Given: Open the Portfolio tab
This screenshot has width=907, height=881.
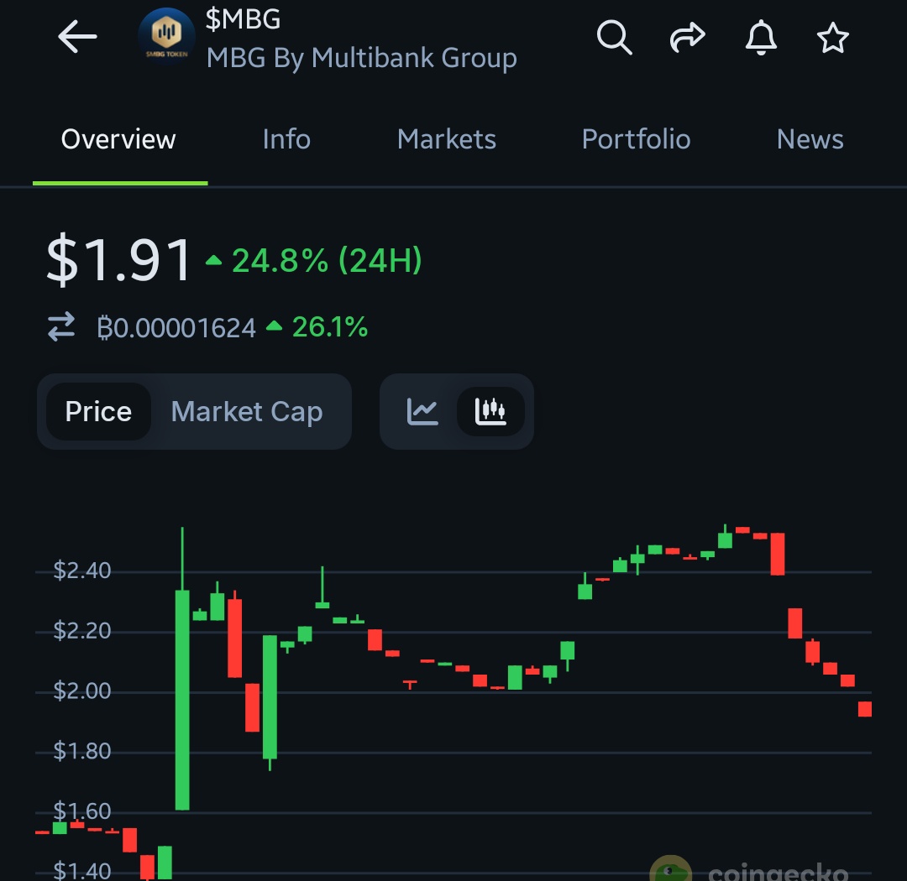Looking at the screenshot, I should pos(637,139).
